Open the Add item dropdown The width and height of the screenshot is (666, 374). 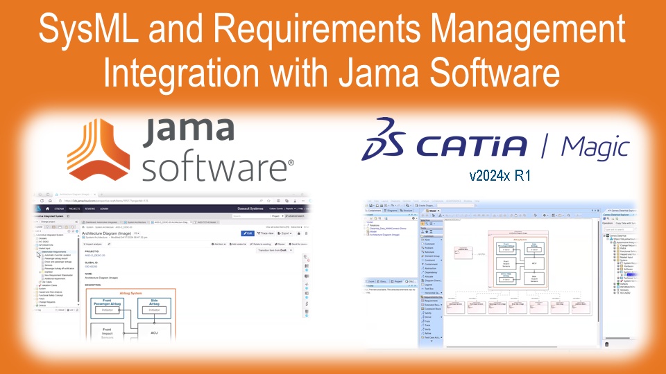tap(219, 244)
